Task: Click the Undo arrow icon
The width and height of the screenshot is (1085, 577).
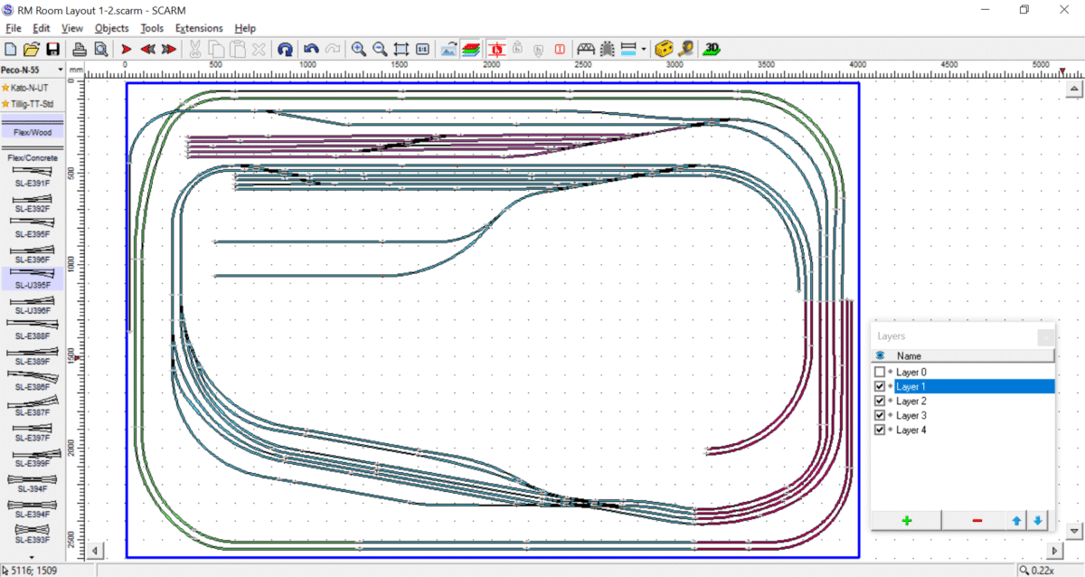Action: coord(311,49)
